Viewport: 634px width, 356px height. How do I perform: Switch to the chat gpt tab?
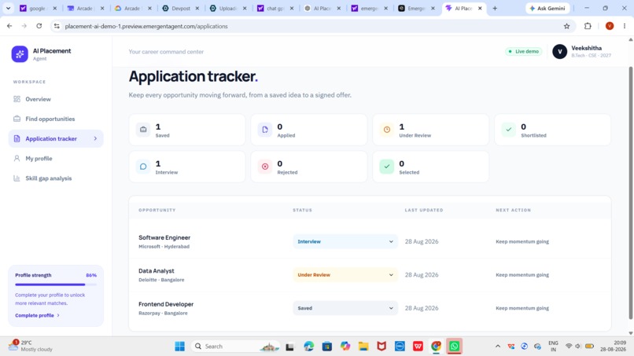point(275,8)
